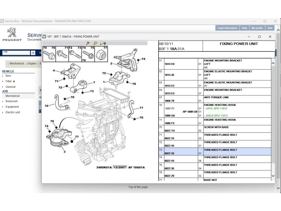Click the zoom out magnifier icon
The width and height of the screenshot is (281, 211).
pos(95,43)
